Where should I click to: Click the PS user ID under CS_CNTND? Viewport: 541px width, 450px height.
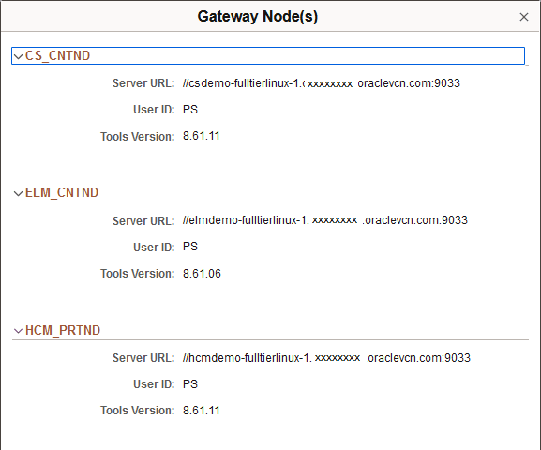190,110
